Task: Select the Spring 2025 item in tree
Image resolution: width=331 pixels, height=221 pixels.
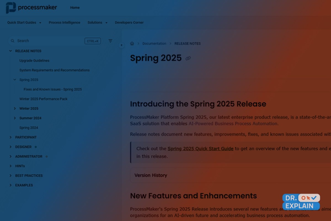Action: click(29, 80)
